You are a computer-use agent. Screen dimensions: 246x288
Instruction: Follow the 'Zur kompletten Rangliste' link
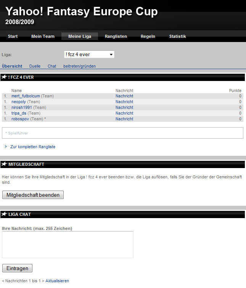tap(33, 147)
